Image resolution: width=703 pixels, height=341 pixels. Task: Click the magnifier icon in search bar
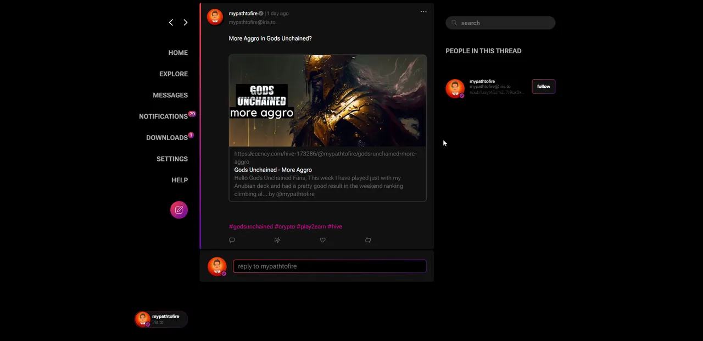point(454,23)
